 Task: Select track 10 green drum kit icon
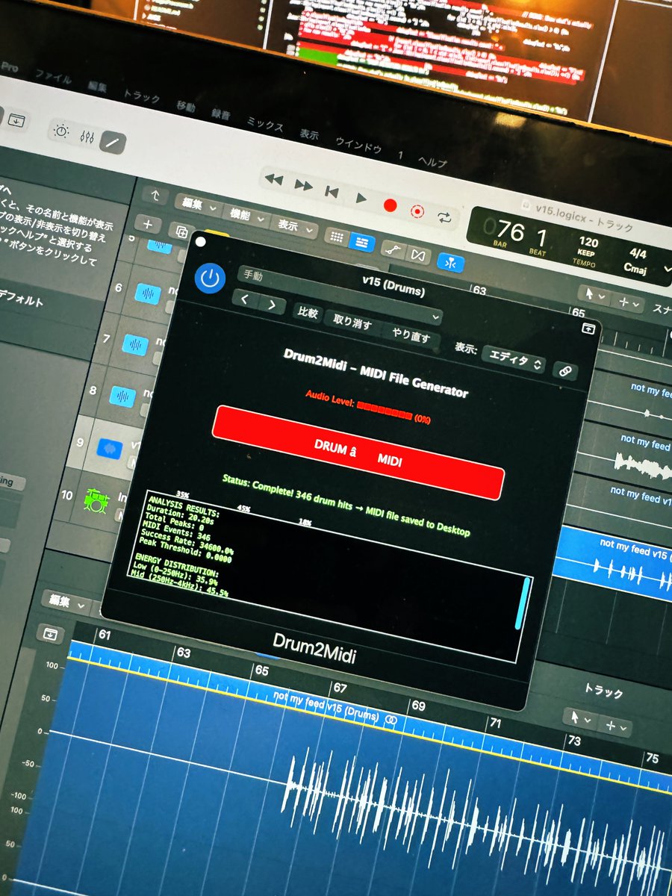(96, 501)
